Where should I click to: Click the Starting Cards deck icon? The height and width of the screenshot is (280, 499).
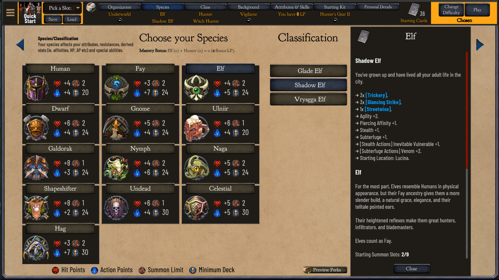coord(414,10)
